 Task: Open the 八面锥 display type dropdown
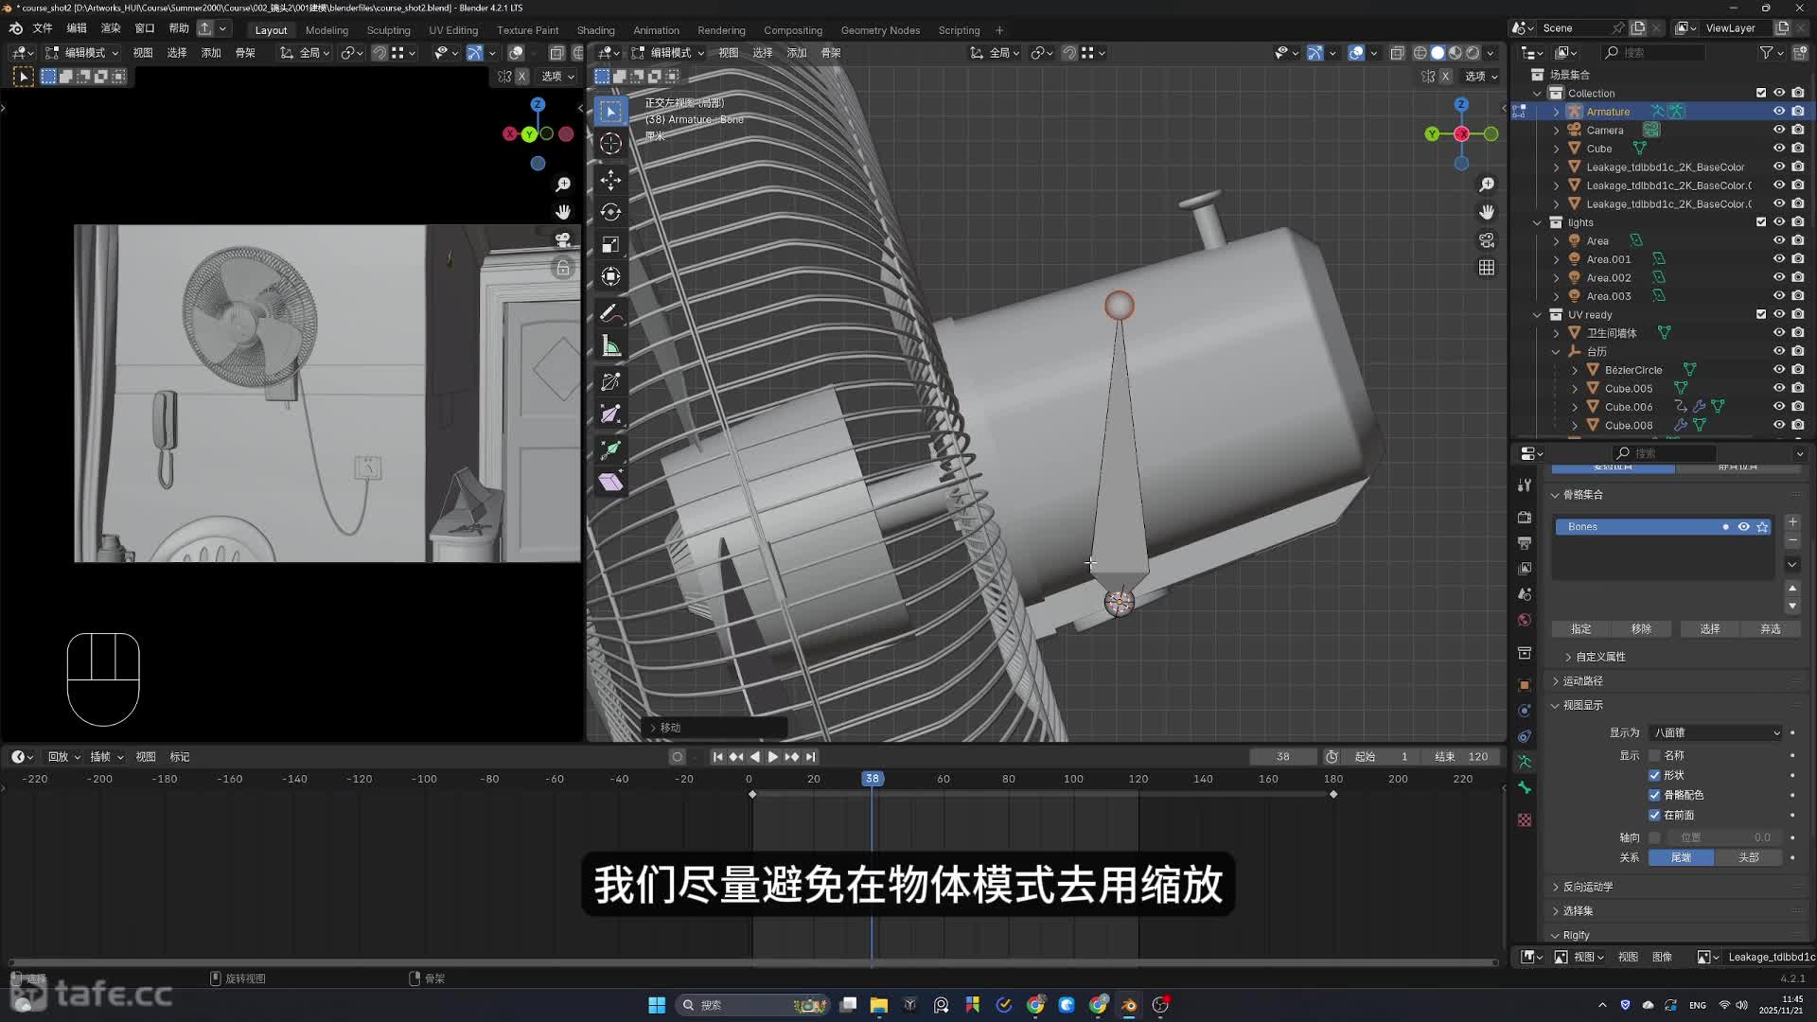pos(1716,732)
